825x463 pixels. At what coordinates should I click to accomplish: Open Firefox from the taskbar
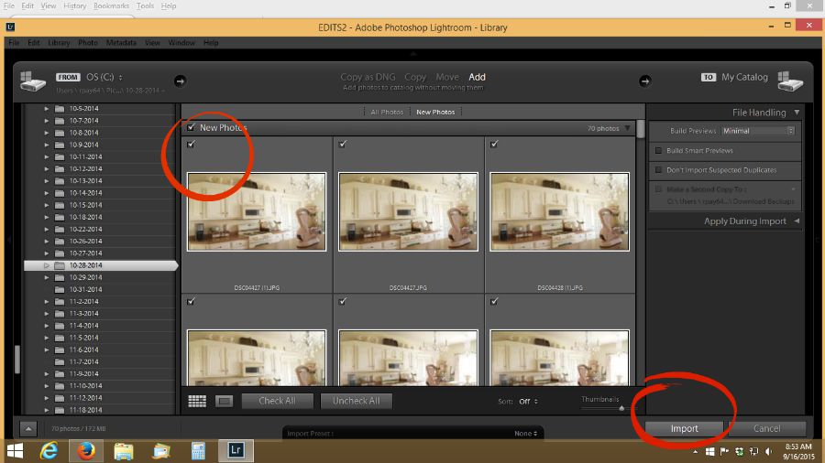(x=86, y=451)
